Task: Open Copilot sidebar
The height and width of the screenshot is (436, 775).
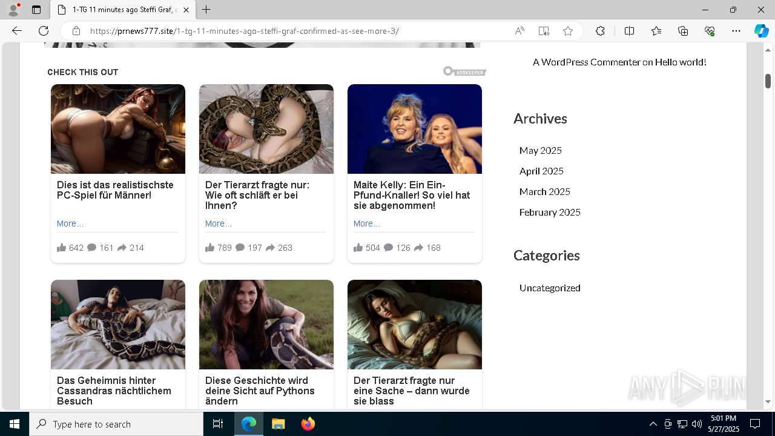Action: point(761,31)
